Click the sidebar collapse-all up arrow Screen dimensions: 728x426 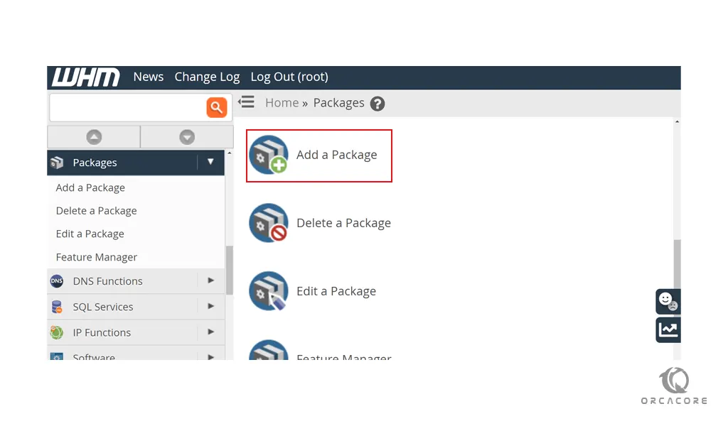(x=94, y=137)
